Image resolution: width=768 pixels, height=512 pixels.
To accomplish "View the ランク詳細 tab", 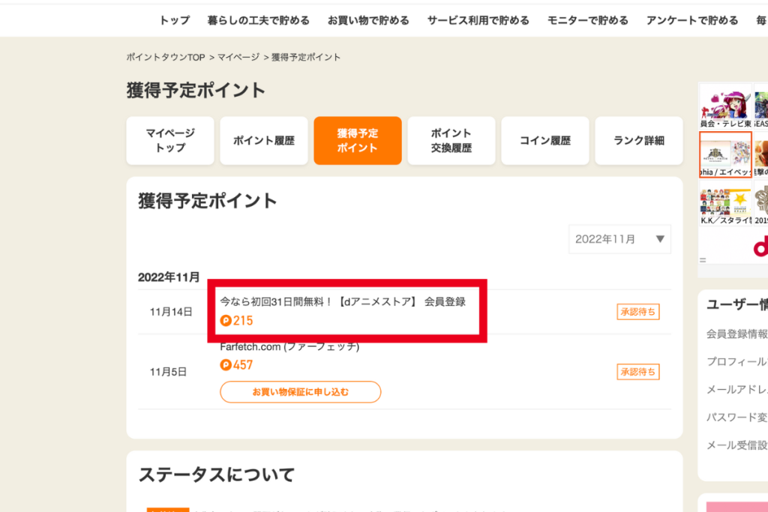I will pos(639,140).
